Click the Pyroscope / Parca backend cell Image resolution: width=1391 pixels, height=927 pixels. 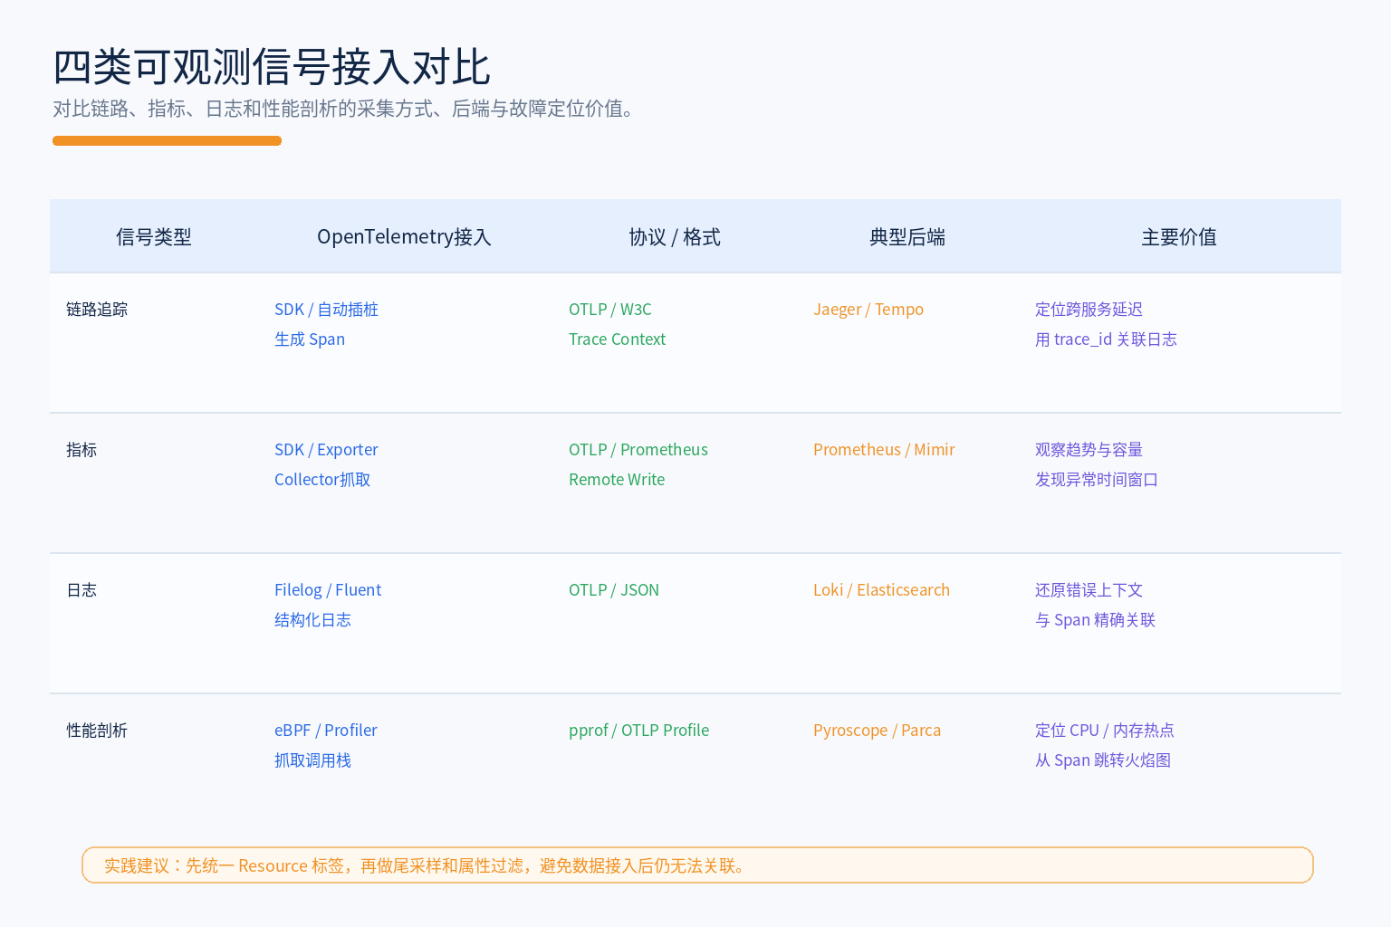pos(877,731)
